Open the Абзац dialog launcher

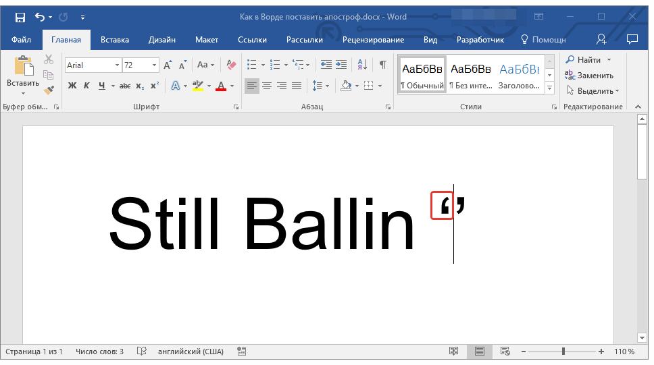[x=388, y=107]
